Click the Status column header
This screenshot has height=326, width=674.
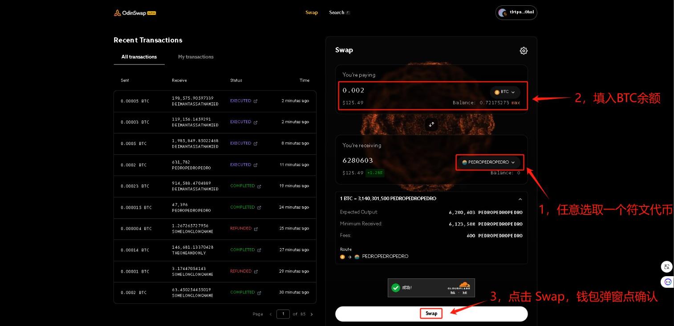pyautogui.click(x=236, y=80)
